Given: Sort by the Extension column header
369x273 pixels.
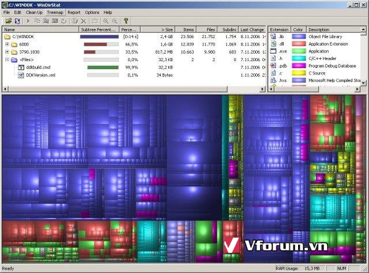Looking at the screenshot, I should coord(279,29).
